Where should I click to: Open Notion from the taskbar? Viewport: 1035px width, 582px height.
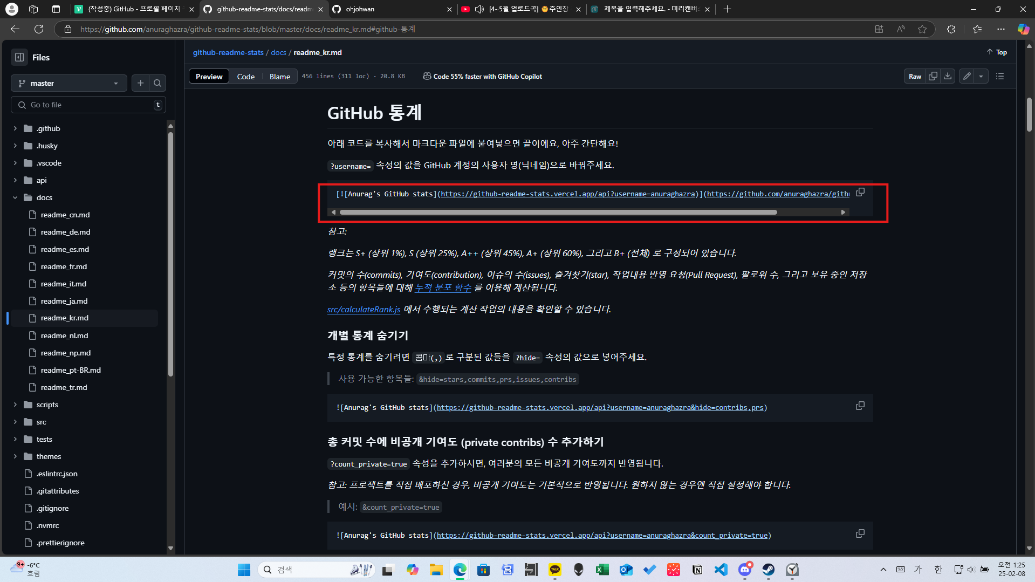(x=697, y=570)
